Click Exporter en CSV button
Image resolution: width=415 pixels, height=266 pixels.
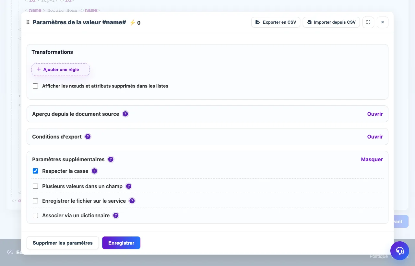pyautogui.click(x=276, y=22)
